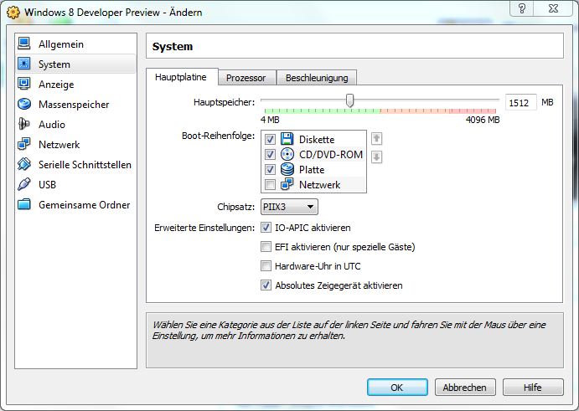This screenshot has height=411, width=579.
Task: Click the 4 MB minimum label
Action: point(270,120)
